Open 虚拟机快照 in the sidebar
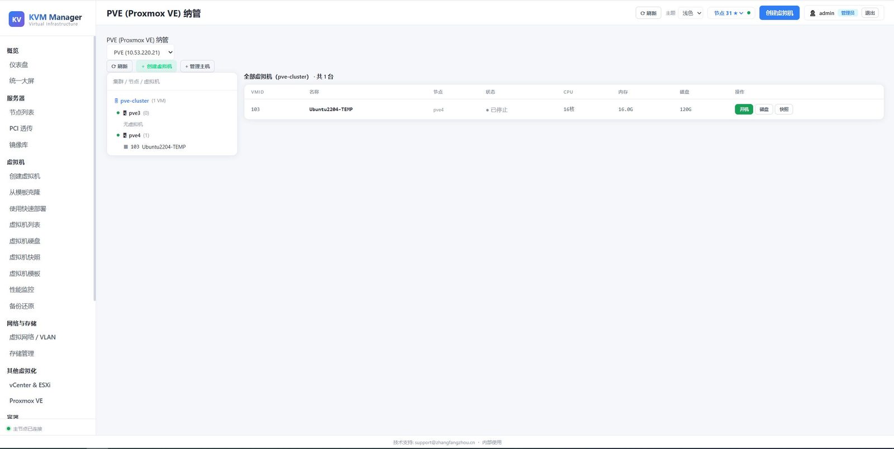Screen dimensions: 894x449 pos(25,257)
